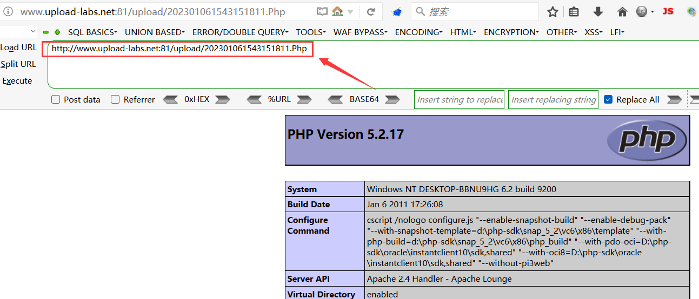Viewport: 699px width, 299px height.
Task: Click the house icon in the address bar
Action: pyautogui.click(x=337, y=11)
